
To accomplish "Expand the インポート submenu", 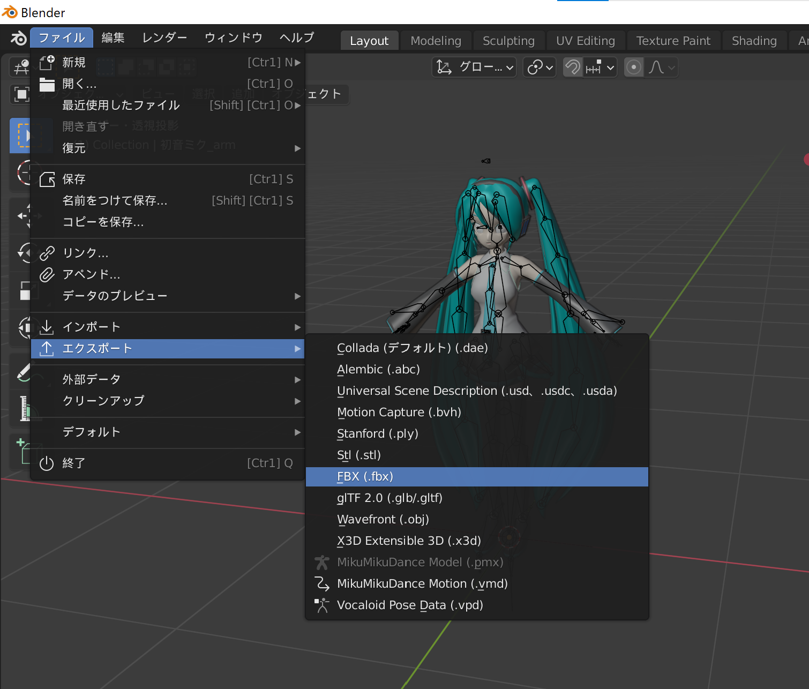I will click(x=168, y=327).
